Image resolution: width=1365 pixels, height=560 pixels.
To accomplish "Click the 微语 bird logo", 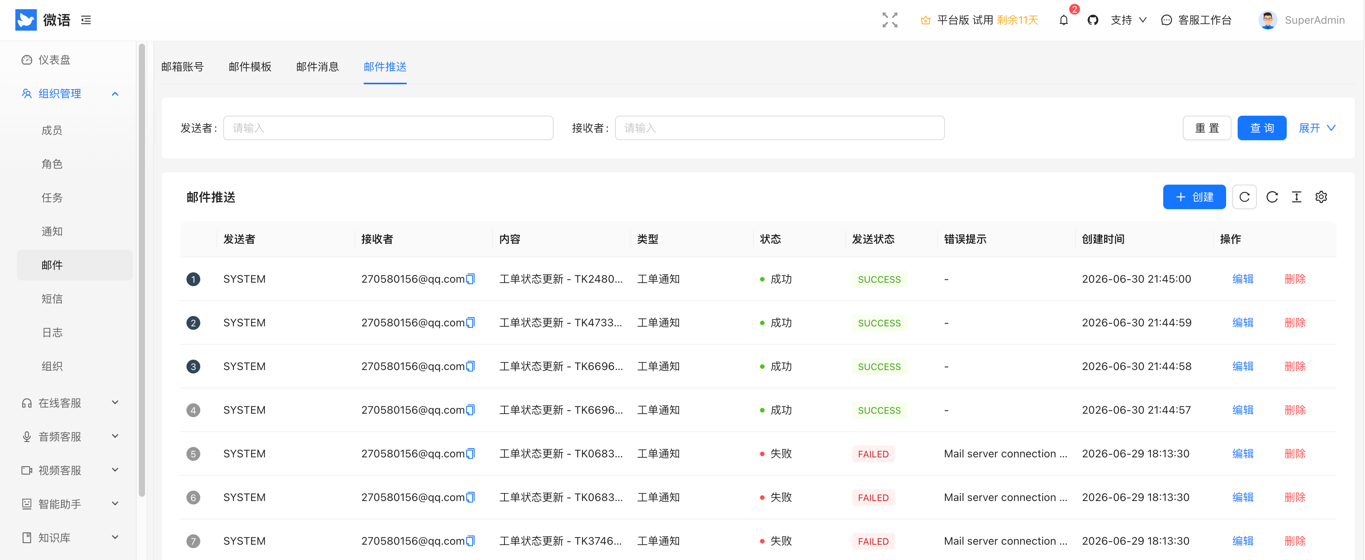I will tap(26, 20).
